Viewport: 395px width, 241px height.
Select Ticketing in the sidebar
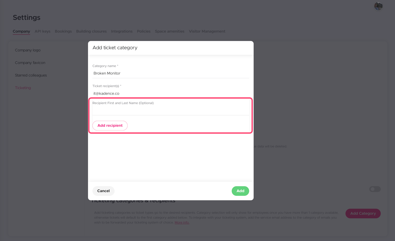click(x=23, y=88)
